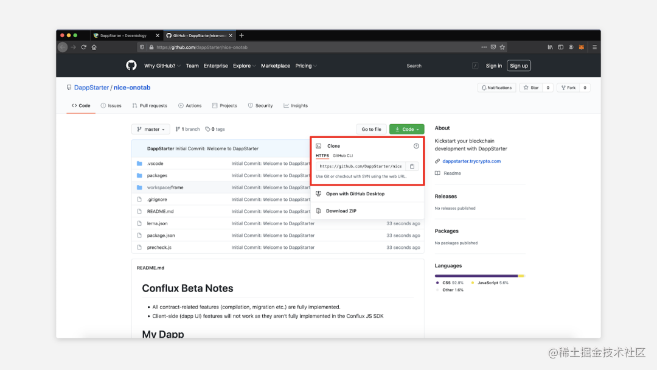Open the master branch dropdown
Screen dimensions: 657x370
[151, 129]
